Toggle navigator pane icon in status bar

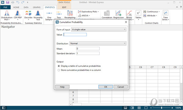[x=3, y=108]
